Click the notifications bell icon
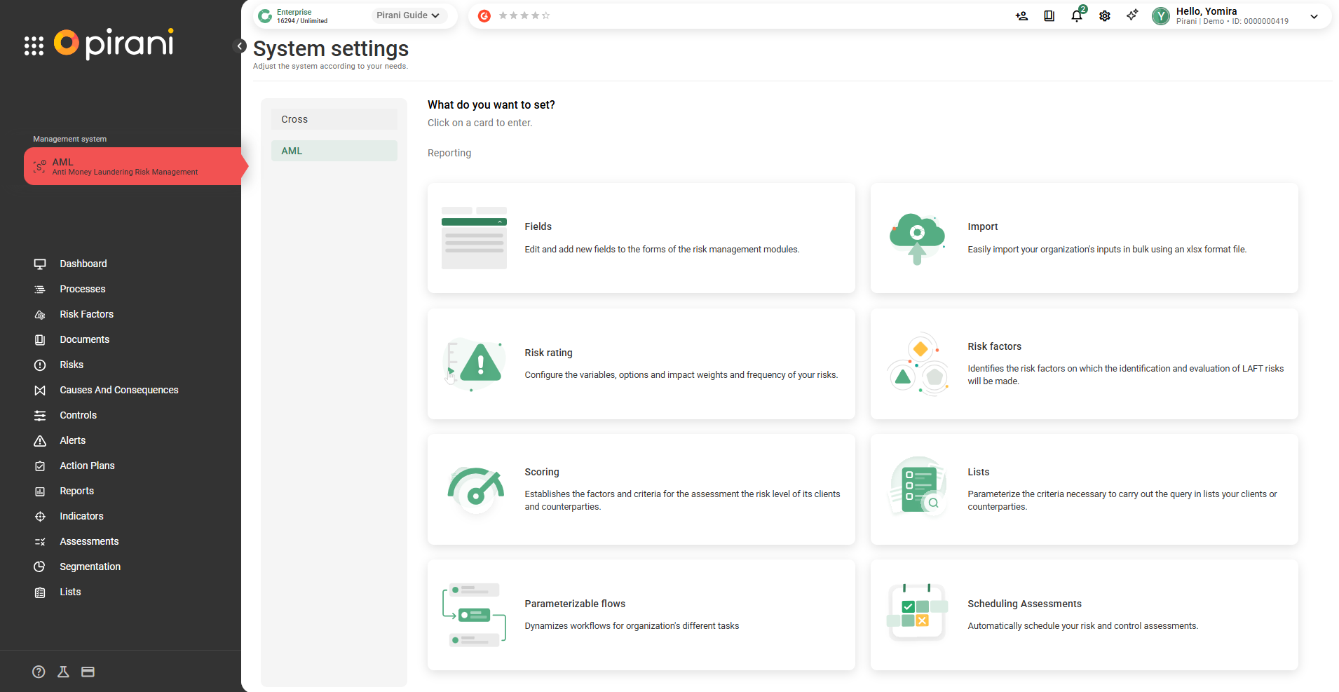This screenshot has width=1339, height=692. click(1076, 15)
